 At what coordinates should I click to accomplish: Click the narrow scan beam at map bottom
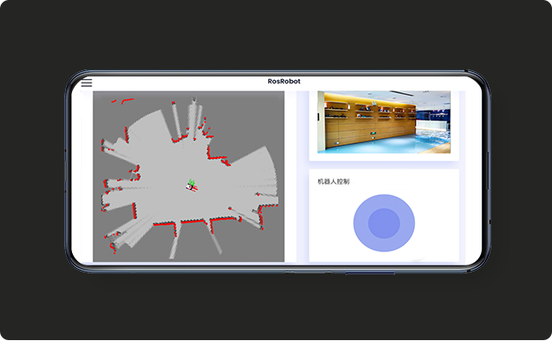click(175, 243)
